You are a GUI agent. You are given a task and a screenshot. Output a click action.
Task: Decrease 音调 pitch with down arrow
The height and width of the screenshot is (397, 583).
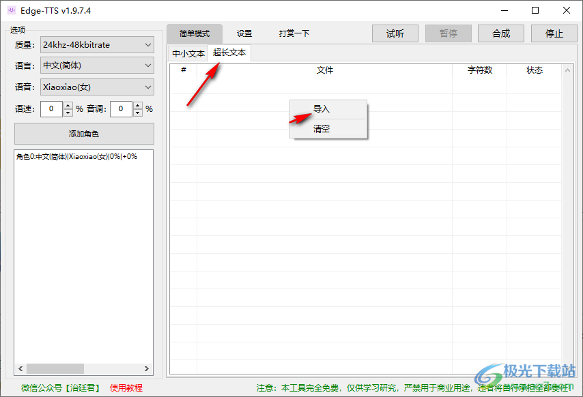click(138, 113)
